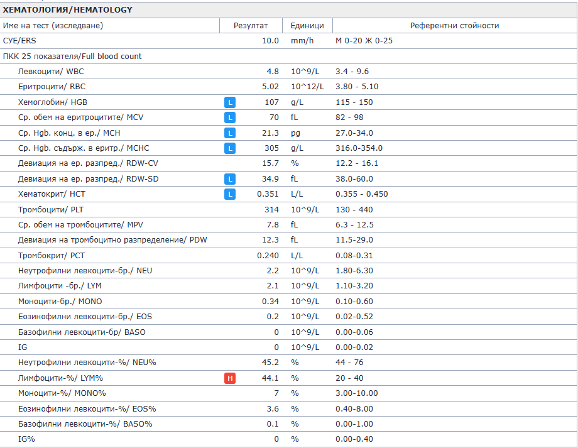Click the L icon in the RDW-SD row
The height and width of the screenshot is (448, 578).
point(231,179)
